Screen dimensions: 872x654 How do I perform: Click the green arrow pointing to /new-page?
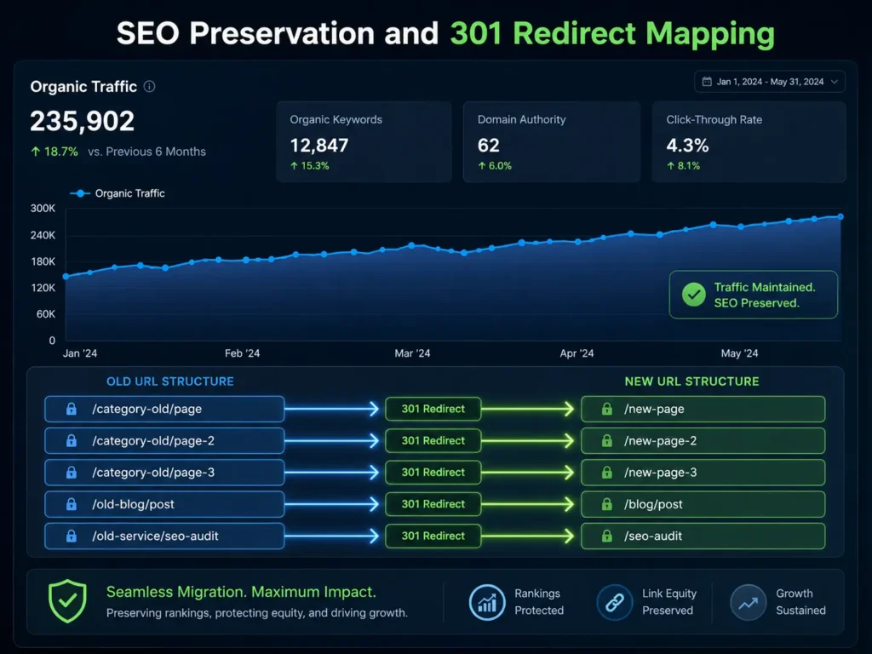click(x=528, y=409)
